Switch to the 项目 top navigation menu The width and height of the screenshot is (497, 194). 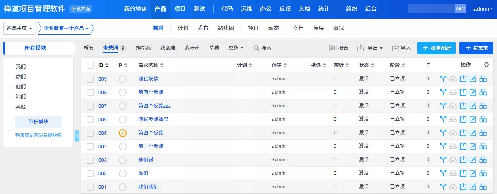[180, 9]
